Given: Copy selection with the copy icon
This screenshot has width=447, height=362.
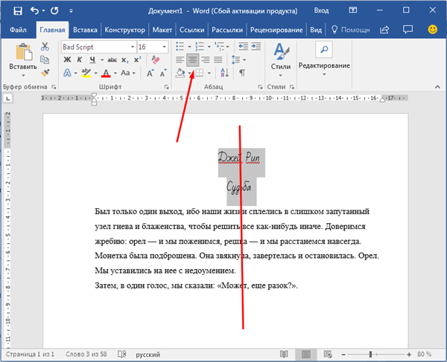Looking at the screenshot, I should tap(45, 59).
